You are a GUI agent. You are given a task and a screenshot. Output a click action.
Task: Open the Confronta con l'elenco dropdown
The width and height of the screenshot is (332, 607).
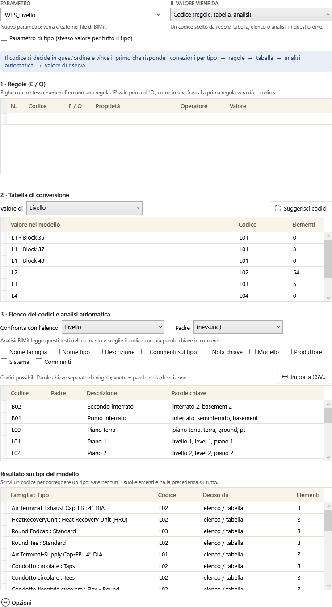(x=113, y=327)
